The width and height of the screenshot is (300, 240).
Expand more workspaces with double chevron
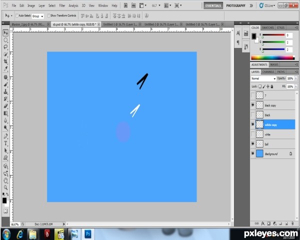point(251,5)
